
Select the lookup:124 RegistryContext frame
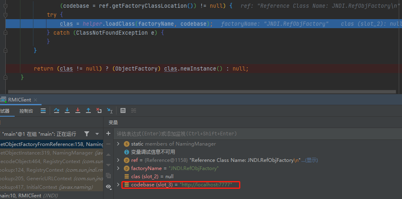tap(52, 170)
